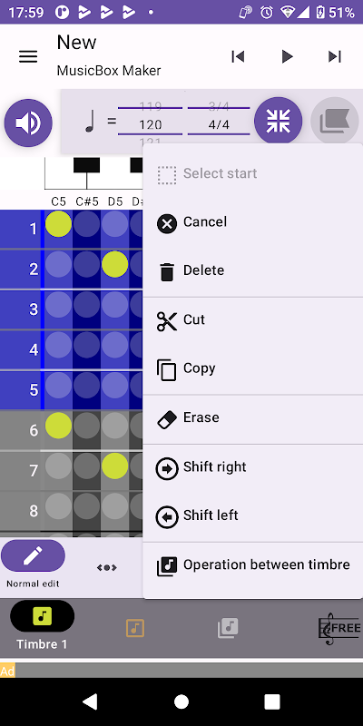The height and width of the screenshot is (726, 363).
Task: Select the Timbre 1 tab
Action: (42, 624)
